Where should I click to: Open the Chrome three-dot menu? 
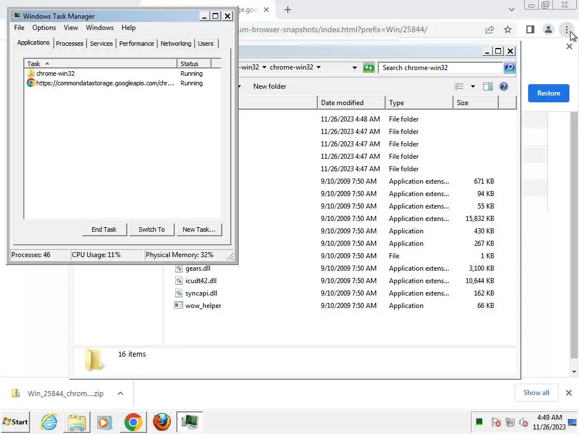(x=567, y=29)
